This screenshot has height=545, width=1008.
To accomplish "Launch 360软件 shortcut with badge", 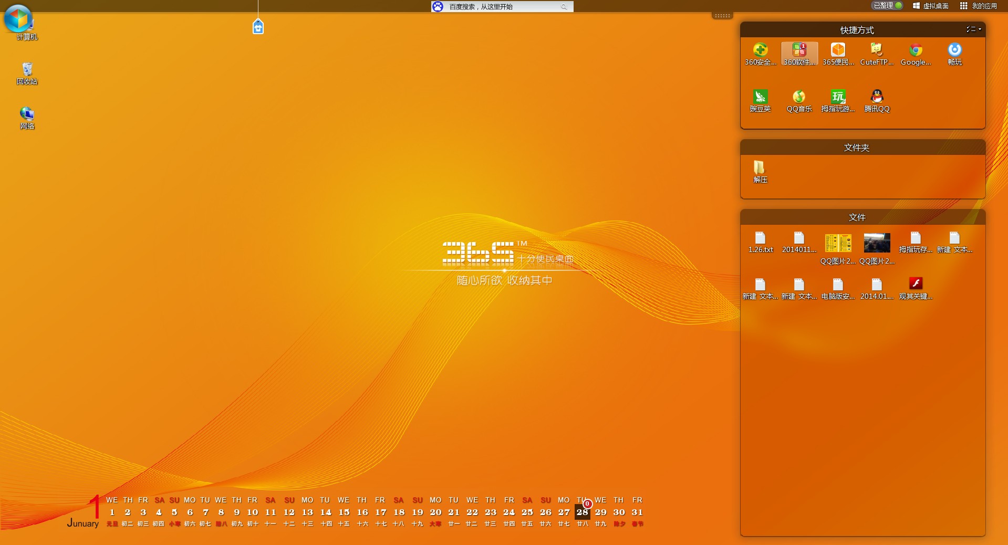I will coord(799,54).
